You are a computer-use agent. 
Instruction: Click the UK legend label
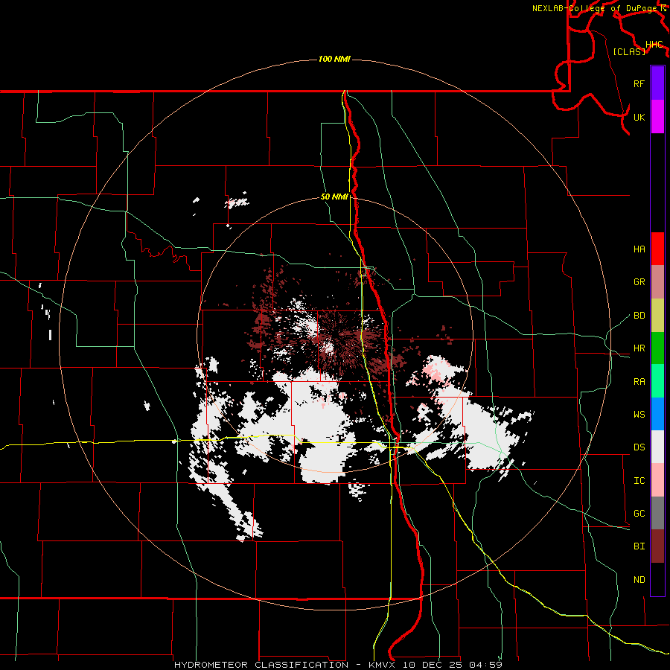pyautogui.click(x=639, y=117)
